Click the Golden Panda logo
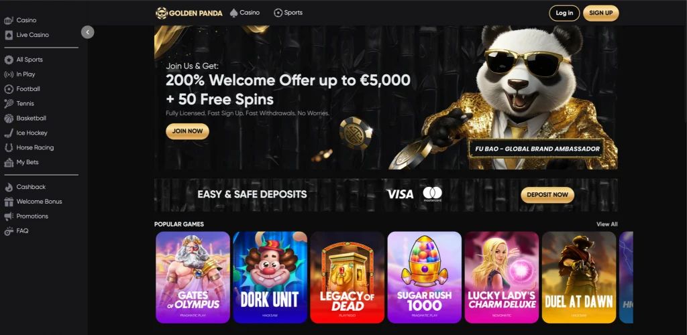 [x=189, y=13]
